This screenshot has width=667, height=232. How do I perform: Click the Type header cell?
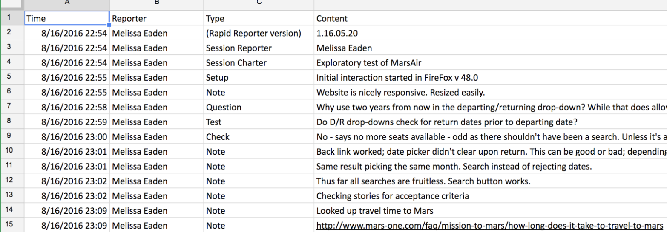pos(259,18)
